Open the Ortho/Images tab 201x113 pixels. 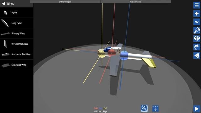[65, 2]
